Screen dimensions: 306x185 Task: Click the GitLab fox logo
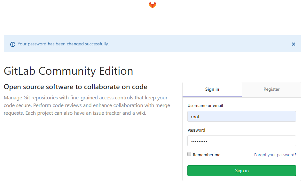[153, 5]
